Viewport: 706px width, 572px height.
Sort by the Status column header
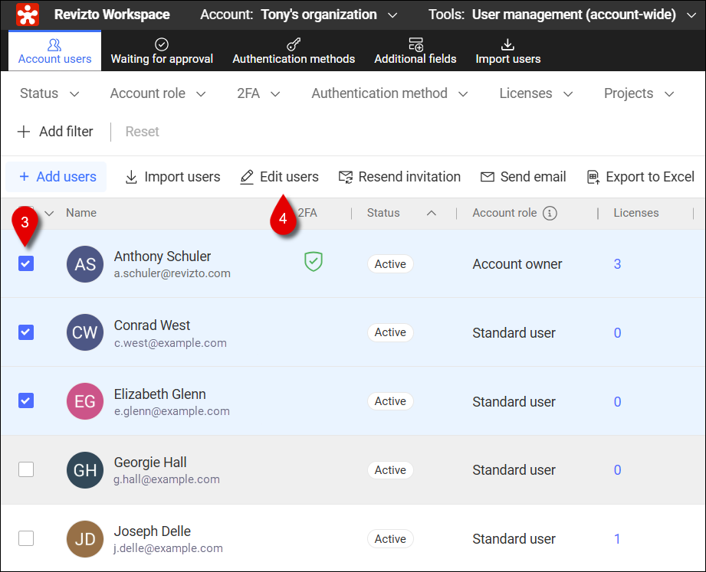pos(383,213)
